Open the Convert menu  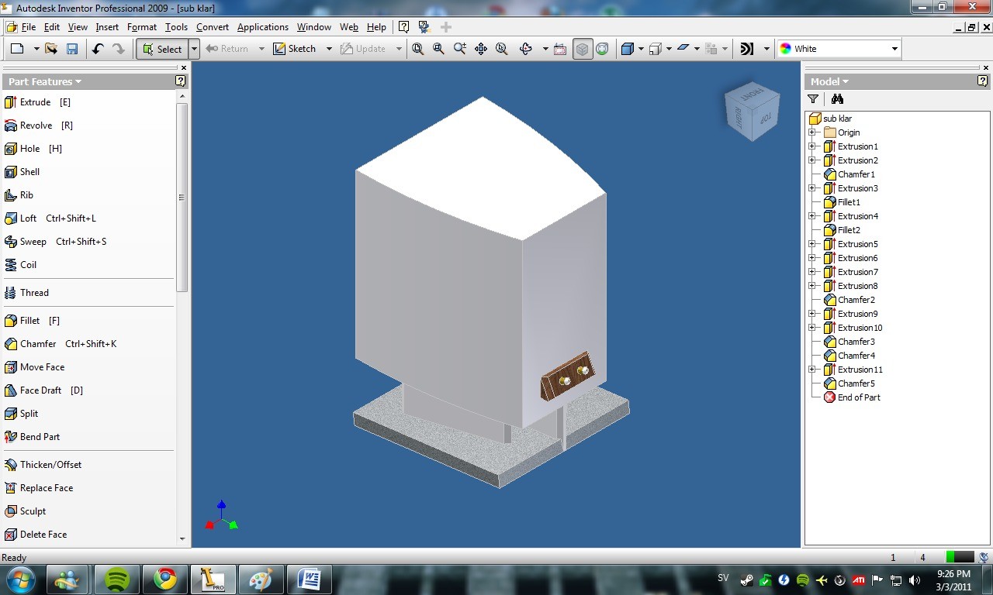(x=213, y=27)
